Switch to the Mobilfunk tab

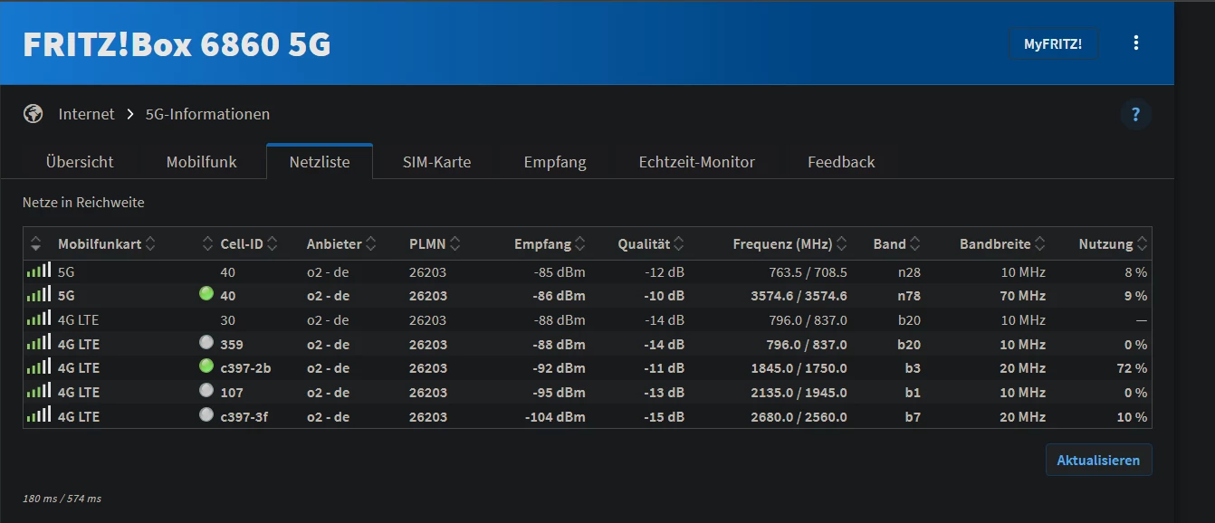click(201, 162)
